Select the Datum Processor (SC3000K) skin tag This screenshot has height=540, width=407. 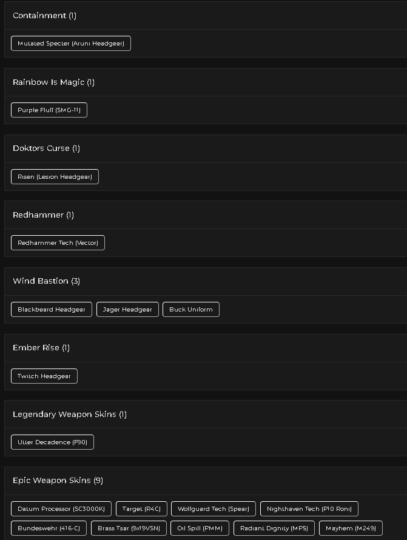pyautogui.click(x=61, y=508)
